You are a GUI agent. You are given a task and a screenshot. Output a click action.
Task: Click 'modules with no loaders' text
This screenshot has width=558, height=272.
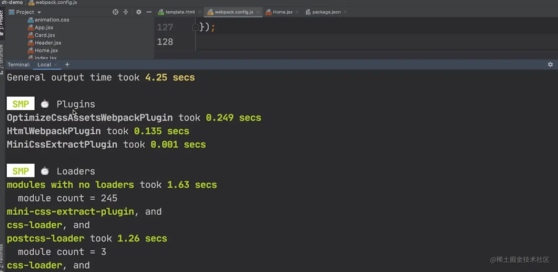pyautogui.click(x=70, y=185)
